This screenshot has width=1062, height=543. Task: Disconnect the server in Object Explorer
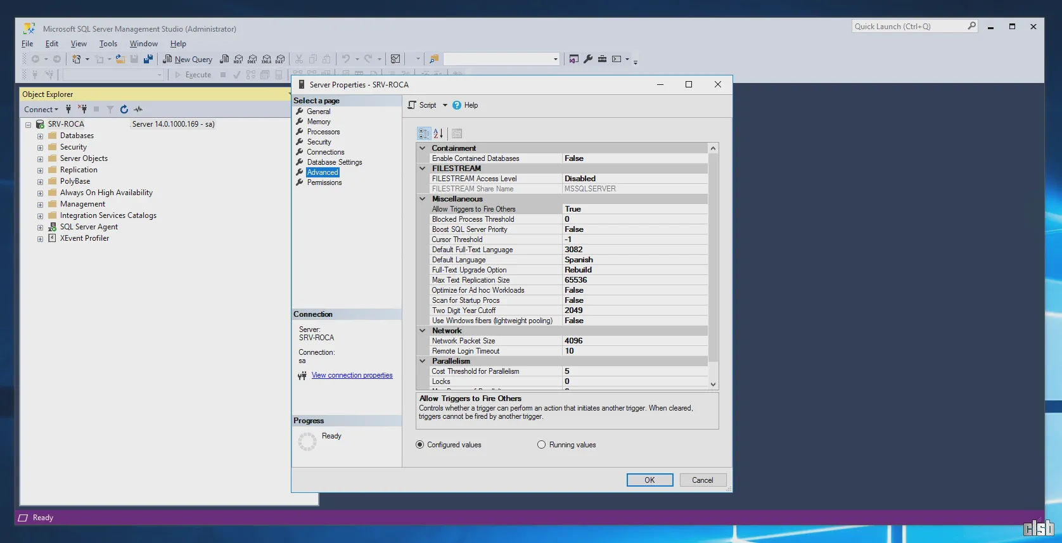click(x=82, y=109)
